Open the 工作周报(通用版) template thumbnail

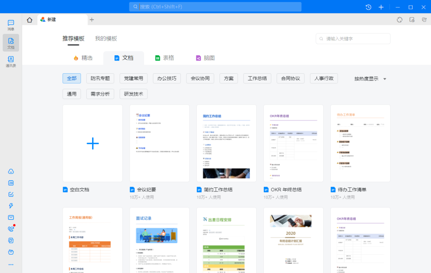(x=93, y=240)
